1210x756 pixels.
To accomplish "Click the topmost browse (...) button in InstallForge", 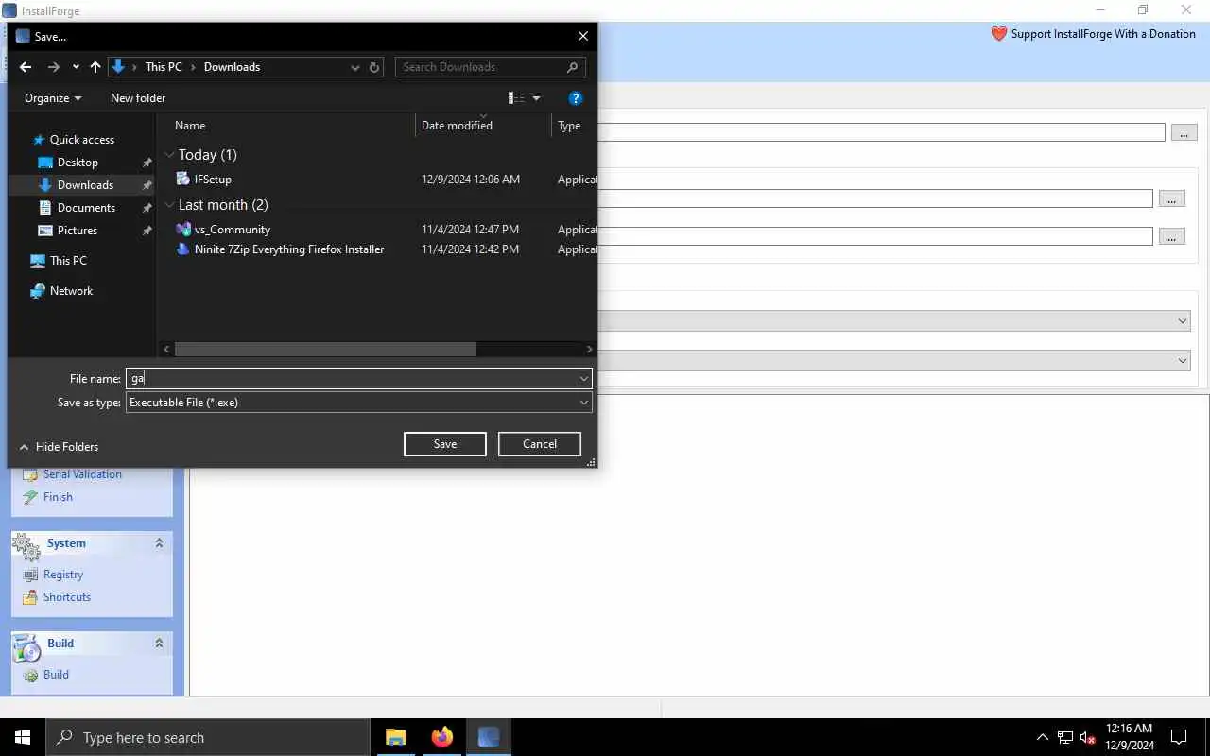I will (x=1184, y=132).
